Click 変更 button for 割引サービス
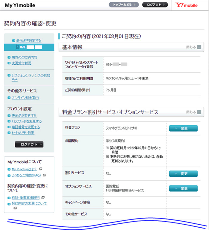Viewport: 209px width, 230px height. click(183, 173)
